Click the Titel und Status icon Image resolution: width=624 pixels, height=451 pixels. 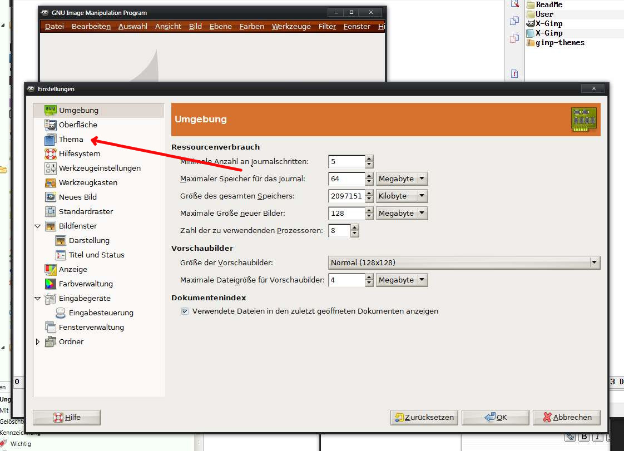[x=61, y=255]
